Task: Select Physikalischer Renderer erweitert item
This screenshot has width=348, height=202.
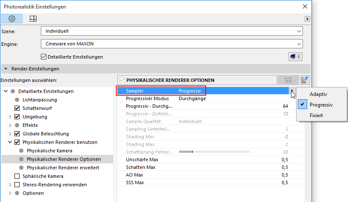Action: 63,168
